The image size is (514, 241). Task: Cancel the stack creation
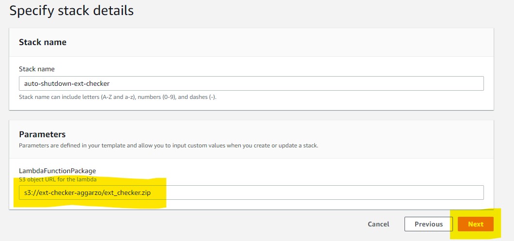pos(378,224)
